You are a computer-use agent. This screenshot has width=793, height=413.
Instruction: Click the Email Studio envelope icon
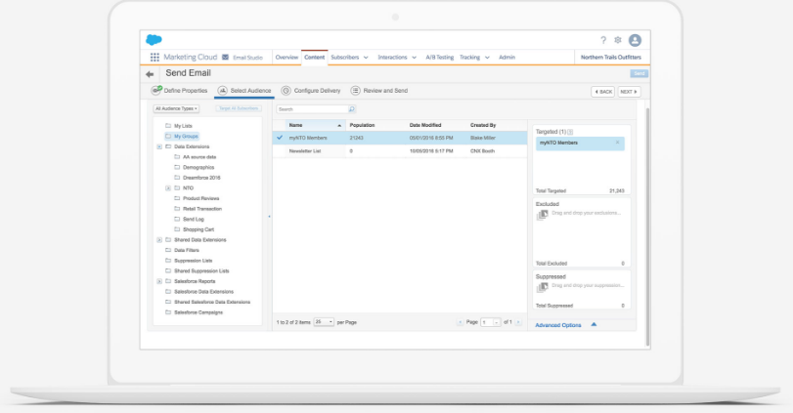226,58
